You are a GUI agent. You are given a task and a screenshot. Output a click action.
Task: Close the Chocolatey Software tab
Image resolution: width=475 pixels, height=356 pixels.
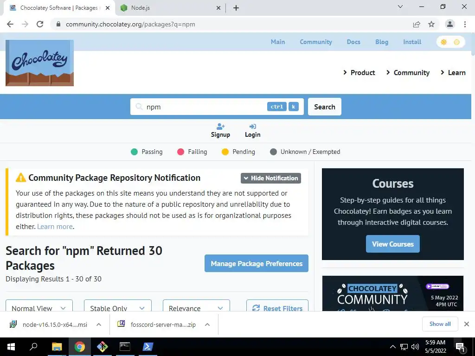pos(108,8)
